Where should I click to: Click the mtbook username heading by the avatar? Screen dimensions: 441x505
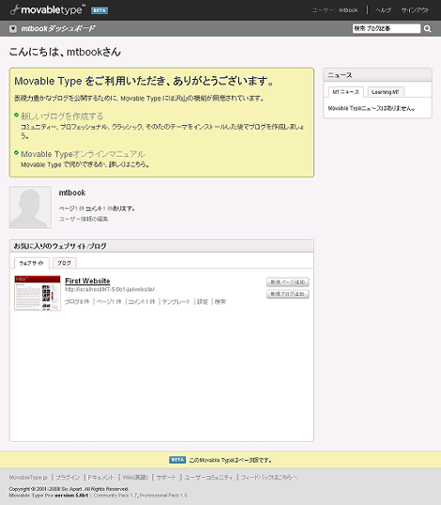(72, 193)
